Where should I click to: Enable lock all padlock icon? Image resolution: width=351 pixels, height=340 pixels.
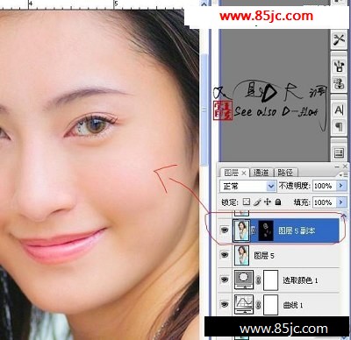point(278,202)
